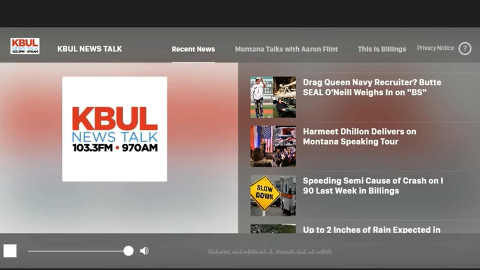
Task: Click the KBUL logo in header
Action: click(x=25, y=46)
